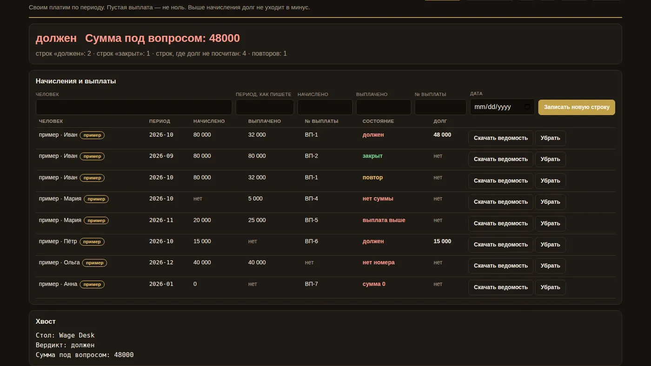651x366 pixels.
Task: Download the ведомость for Пётр's row
Action: [501, 245]
